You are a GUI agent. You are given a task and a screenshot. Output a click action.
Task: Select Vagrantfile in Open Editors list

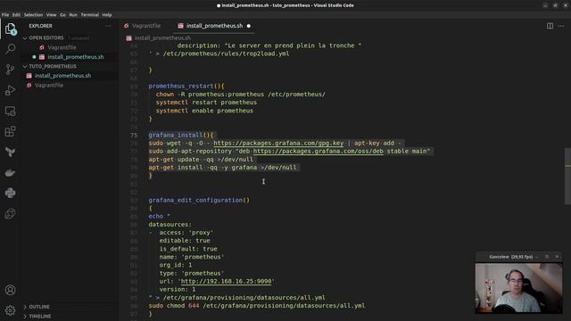(62, 47)
